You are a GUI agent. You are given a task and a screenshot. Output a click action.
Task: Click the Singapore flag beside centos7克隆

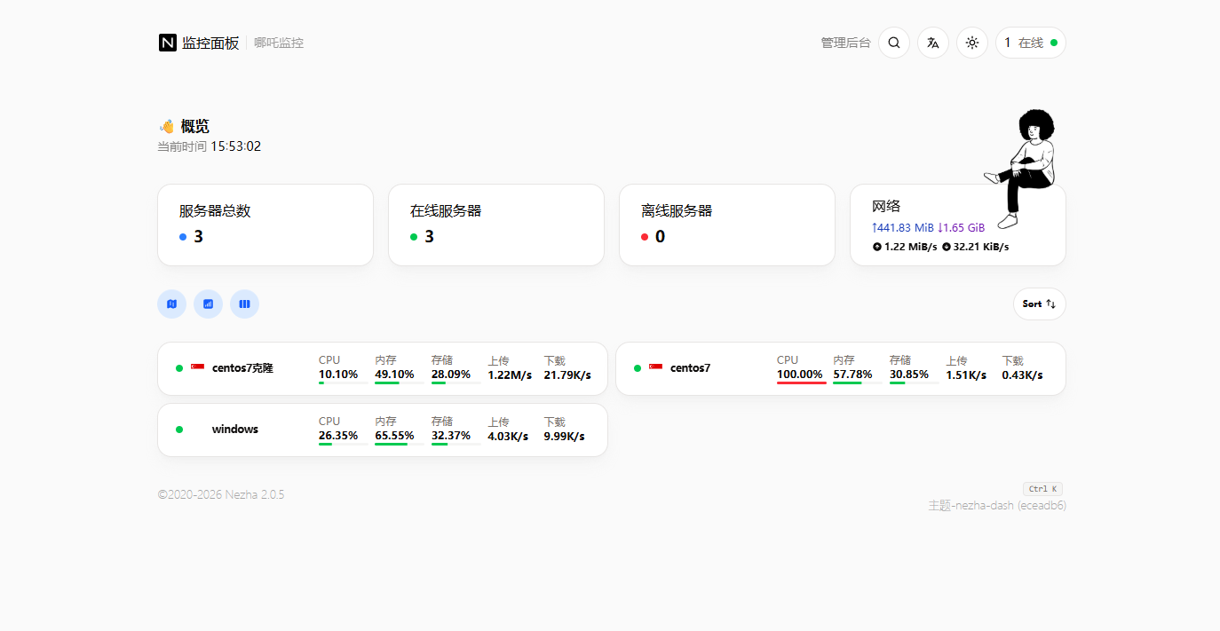197,367
